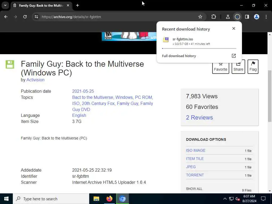Viewport: 272px width, 204px height.
Task: Open Chrome Labs flask icon
Action: coord(228,17)
